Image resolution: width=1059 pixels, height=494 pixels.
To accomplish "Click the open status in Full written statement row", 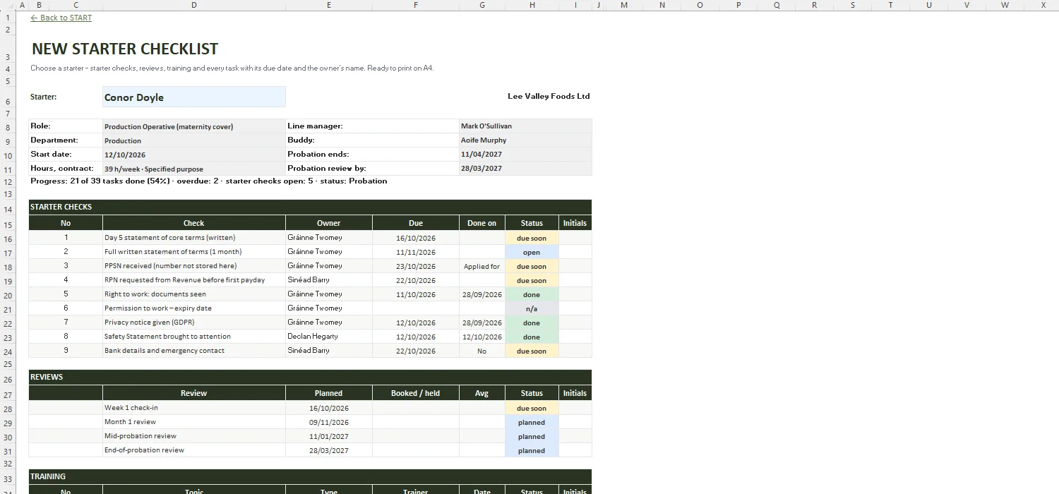I will 532,252.
